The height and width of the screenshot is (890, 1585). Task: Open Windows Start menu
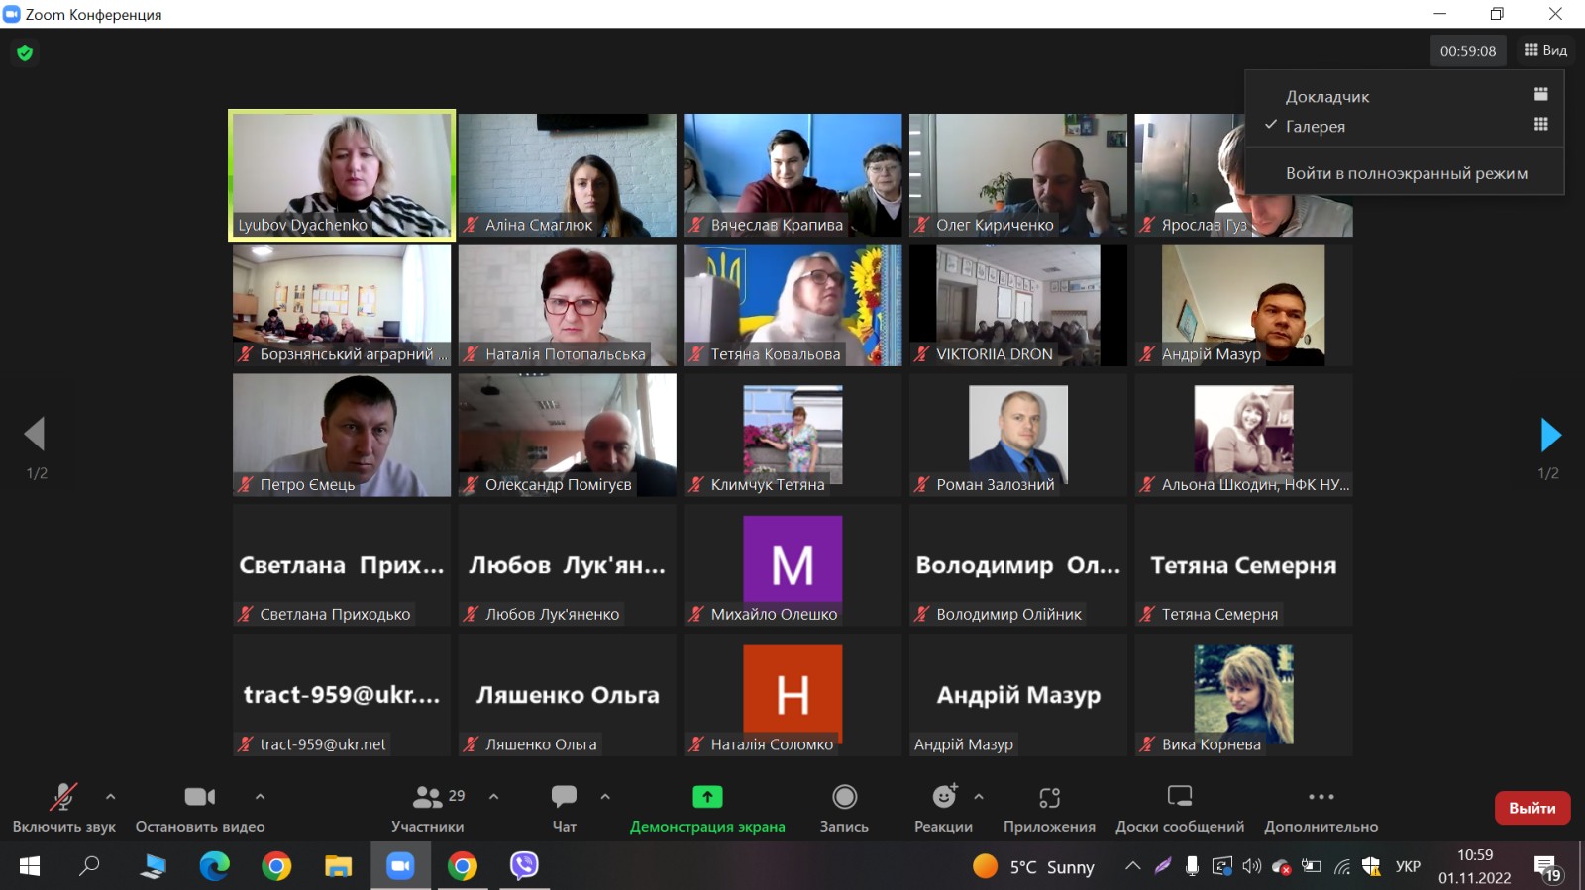[30, 866]
